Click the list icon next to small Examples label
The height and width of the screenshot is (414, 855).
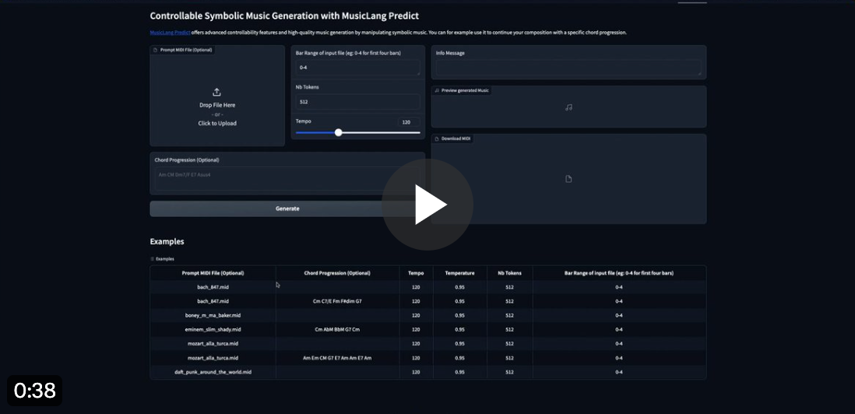click(152, 258)
